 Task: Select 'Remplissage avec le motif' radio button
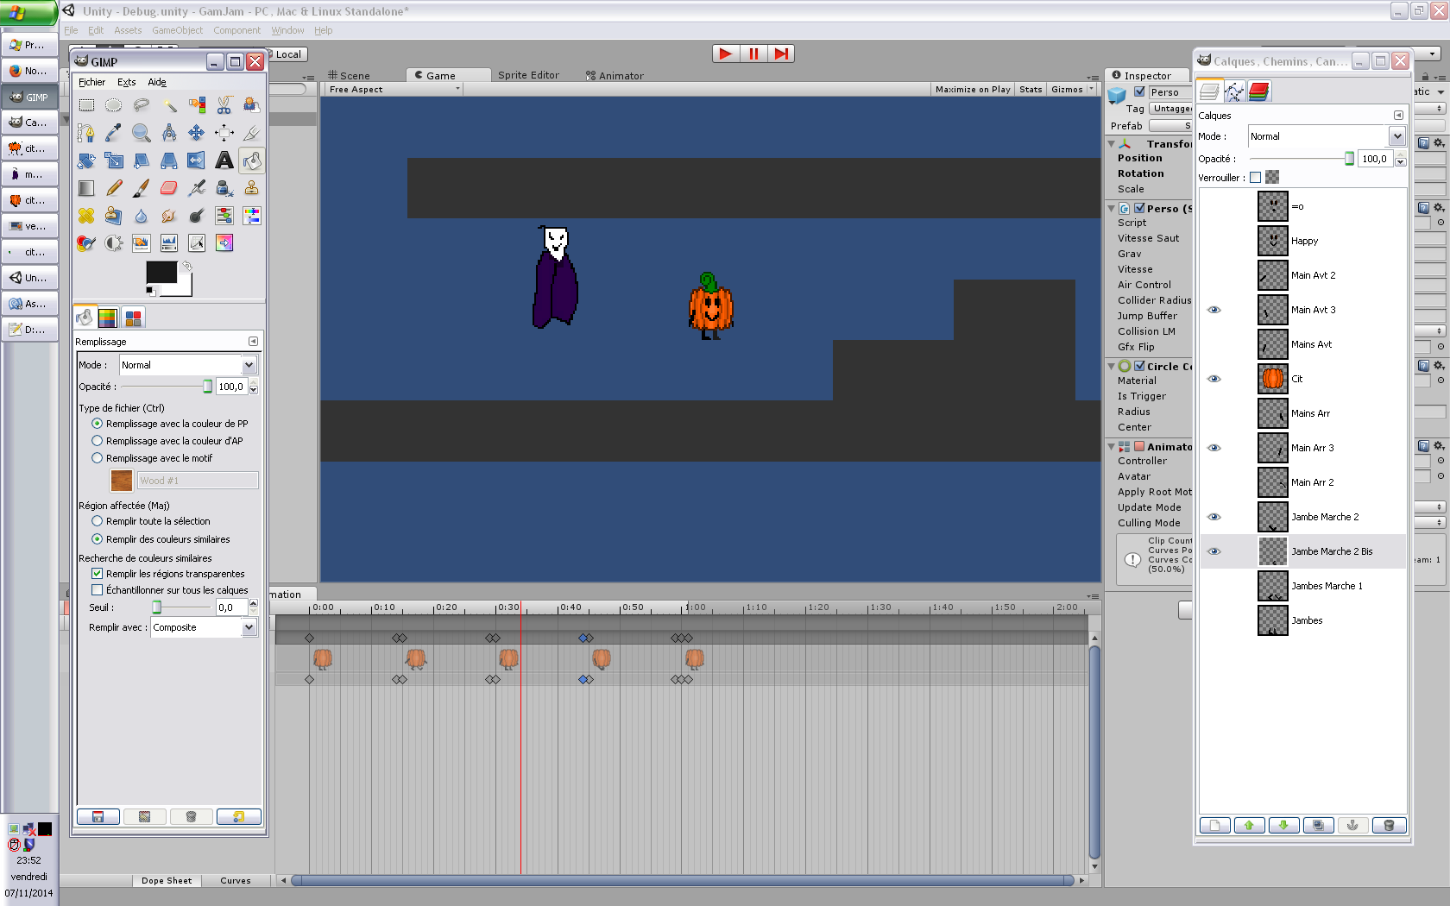point(98,458)
